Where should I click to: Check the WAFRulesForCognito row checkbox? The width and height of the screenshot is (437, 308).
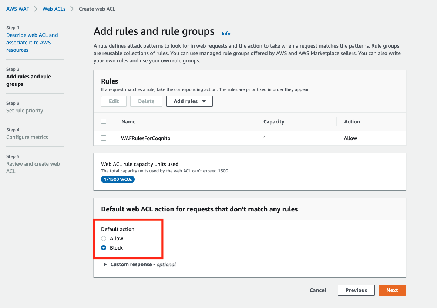(104, 138)
